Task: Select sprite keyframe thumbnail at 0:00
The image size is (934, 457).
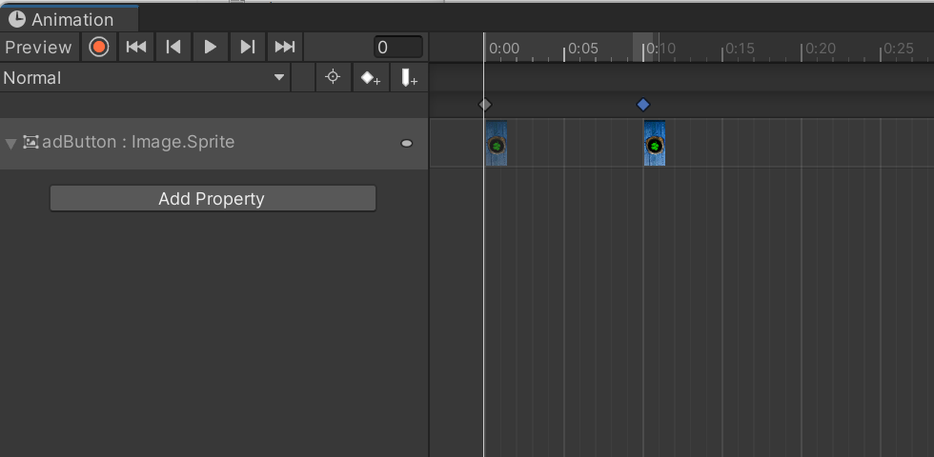Action: pos(497,144)
